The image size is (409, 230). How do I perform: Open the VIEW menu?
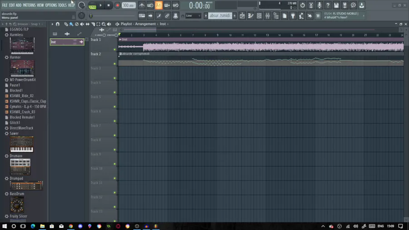[40, 5]
